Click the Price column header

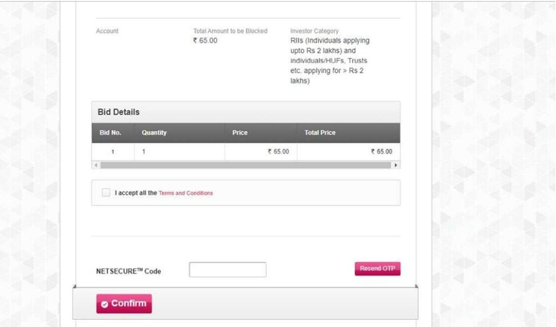[240, 133]
